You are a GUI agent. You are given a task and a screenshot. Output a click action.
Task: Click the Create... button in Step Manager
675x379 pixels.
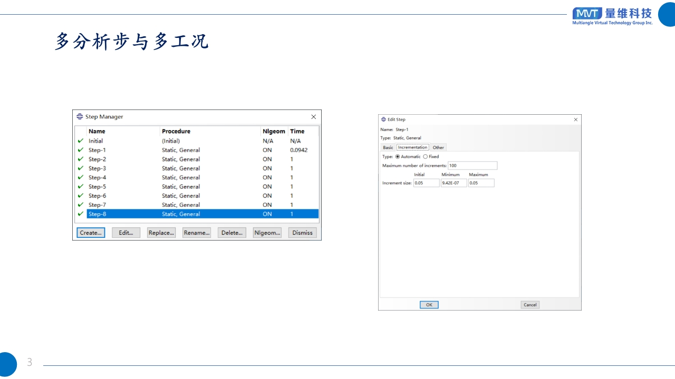click(x=91, y=233)
